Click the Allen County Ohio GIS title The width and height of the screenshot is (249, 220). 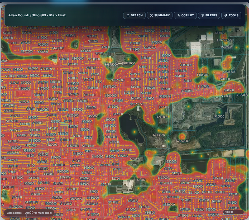pos(37,15)
